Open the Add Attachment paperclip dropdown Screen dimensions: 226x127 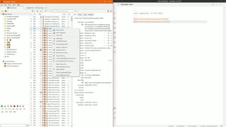[x=46, y=11]
